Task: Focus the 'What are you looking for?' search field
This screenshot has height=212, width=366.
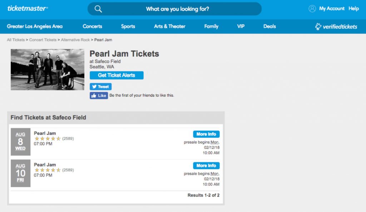Action: (x=178, y=9)
